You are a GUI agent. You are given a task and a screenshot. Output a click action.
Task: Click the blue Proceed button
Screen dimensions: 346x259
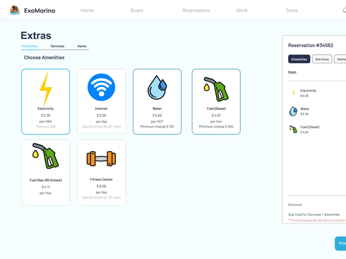pos(340,243)
